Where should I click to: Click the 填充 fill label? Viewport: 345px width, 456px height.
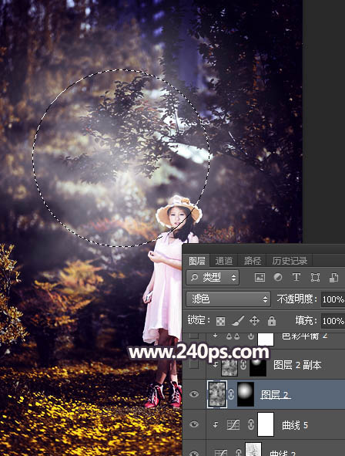point(306,321)
